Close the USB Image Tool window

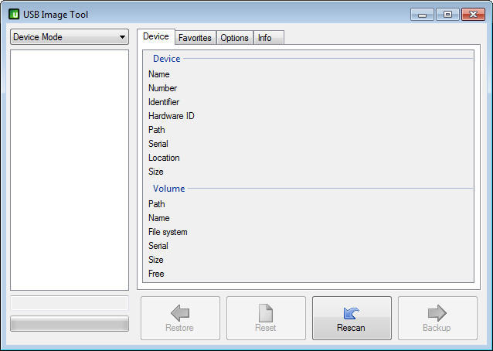coord(473,15)
